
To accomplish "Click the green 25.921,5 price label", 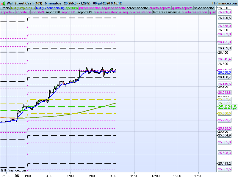I will pyautogui.click(x=227, y=107).
